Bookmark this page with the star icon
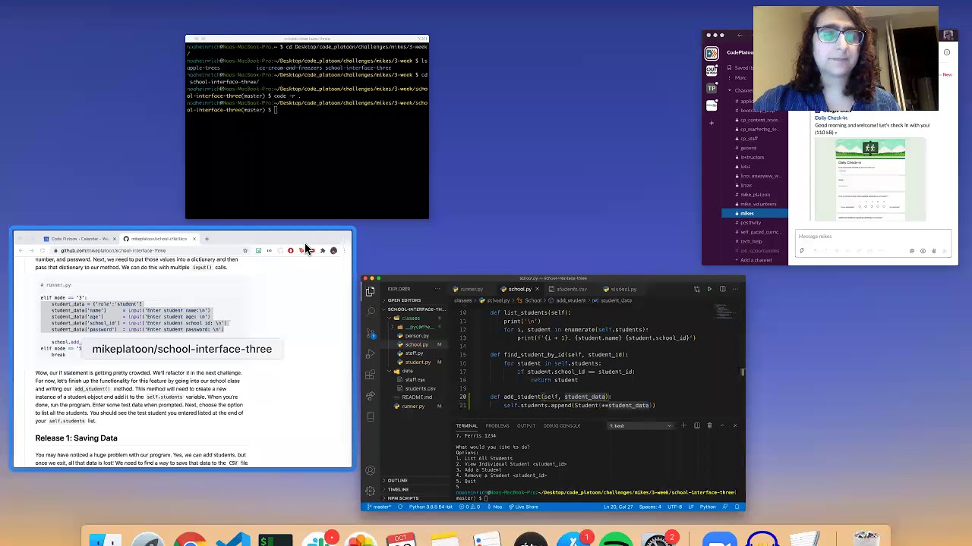The width and height of the screenshot is (972, 546). [245, 250]
